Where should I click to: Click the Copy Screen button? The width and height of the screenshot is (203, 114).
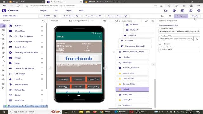point(93,16)
